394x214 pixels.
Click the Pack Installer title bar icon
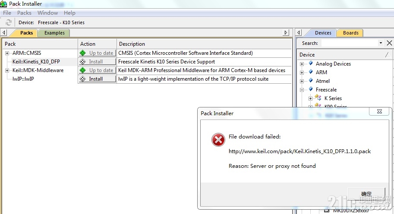[3, 4]
